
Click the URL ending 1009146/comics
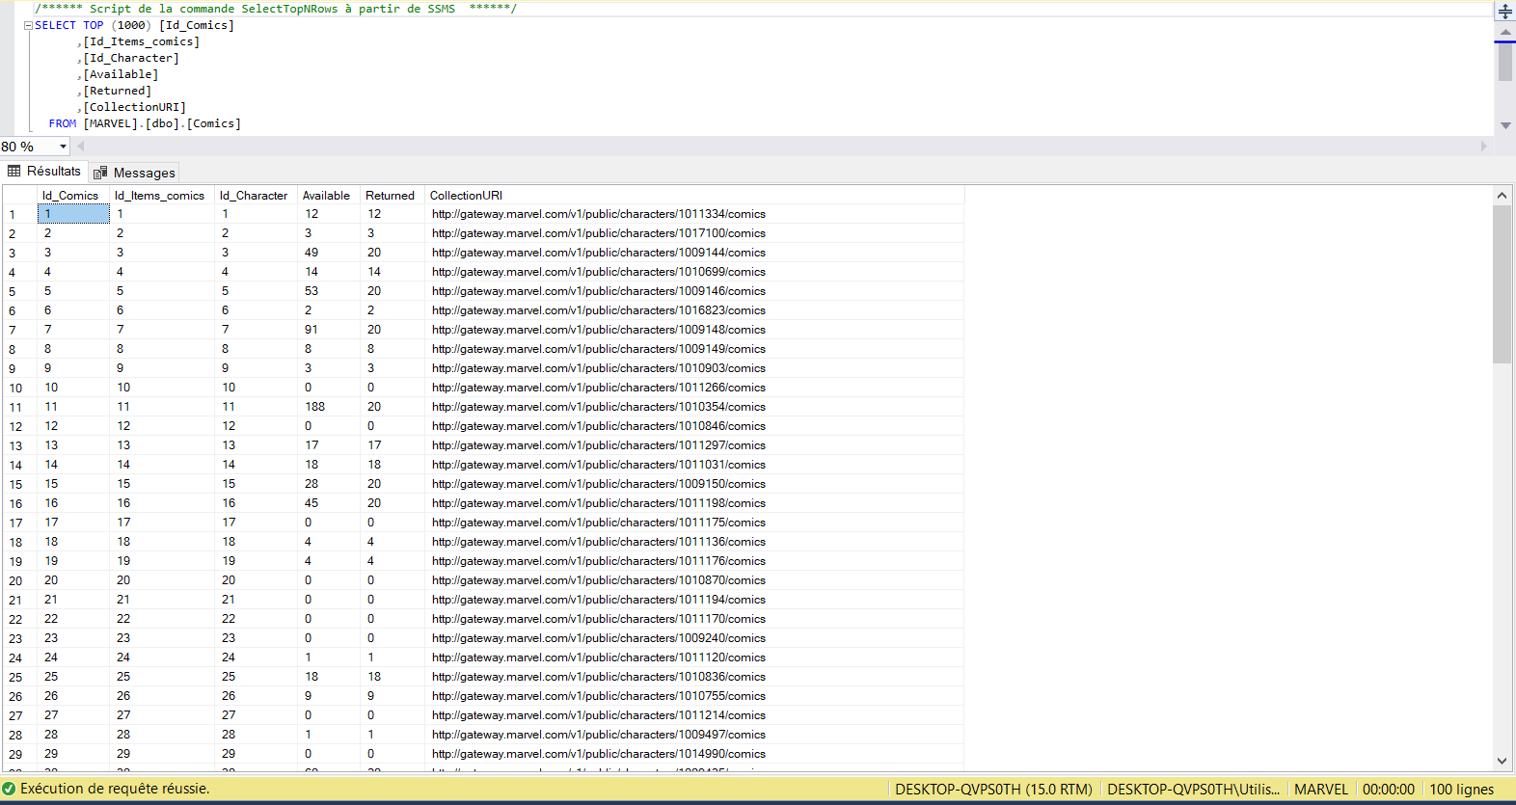[x=599, y=291]
